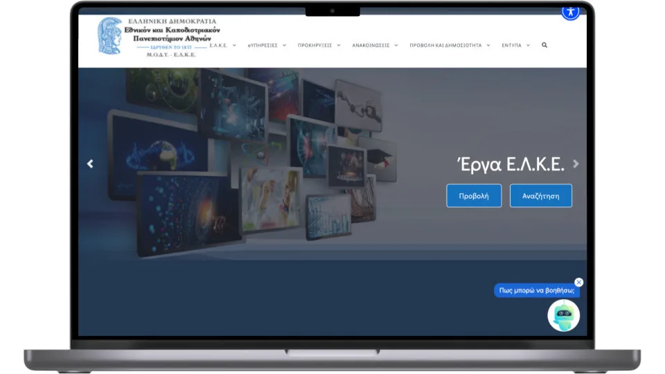Click the 'Πως μπορώ να βοηθήσω;' bubble
Screen dimensions: 665x374
536,290
